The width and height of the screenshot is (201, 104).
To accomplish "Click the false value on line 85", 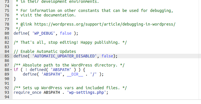I will 107,56.
